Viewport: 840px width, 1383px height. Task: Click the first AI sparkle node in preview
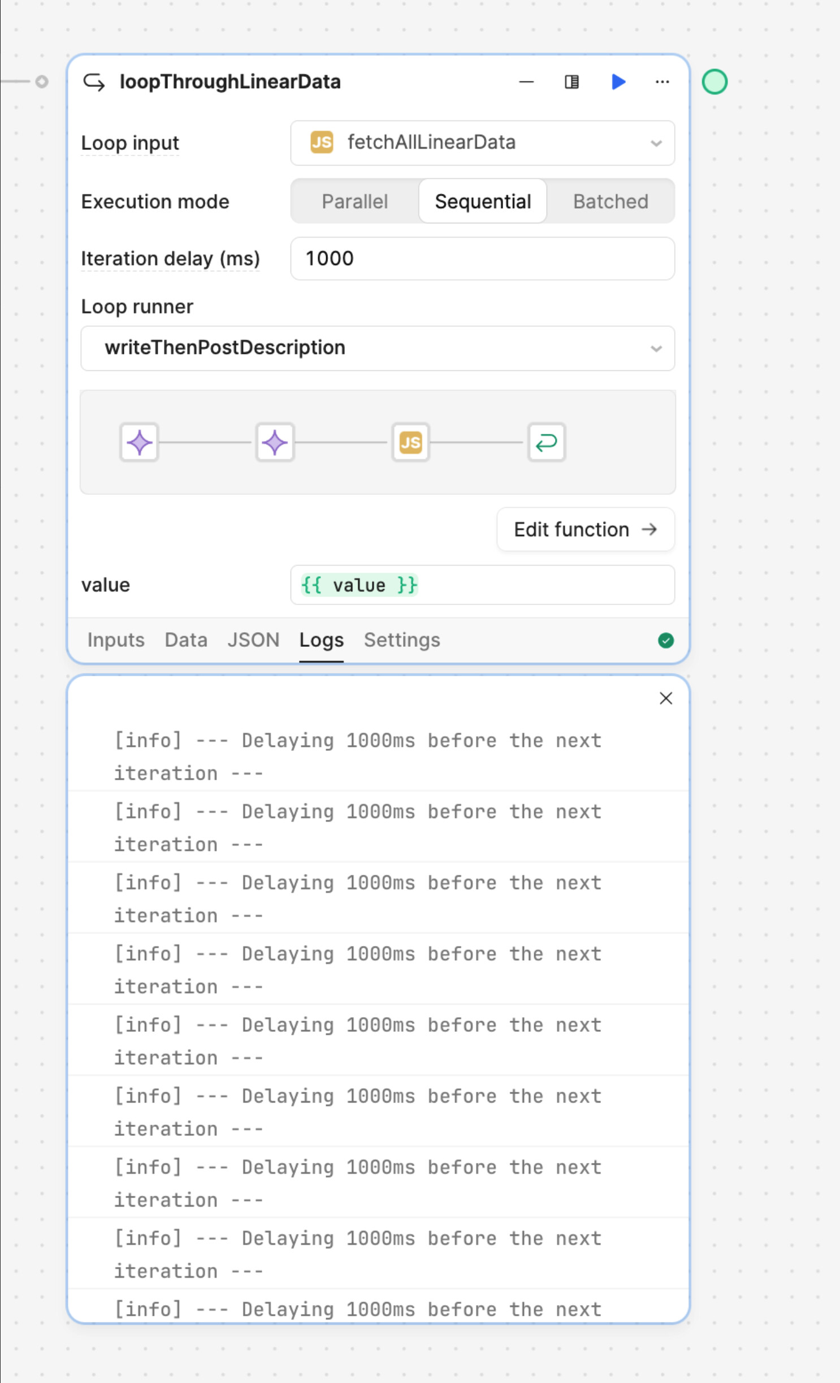pyautogui.click(x=139, y=442)
